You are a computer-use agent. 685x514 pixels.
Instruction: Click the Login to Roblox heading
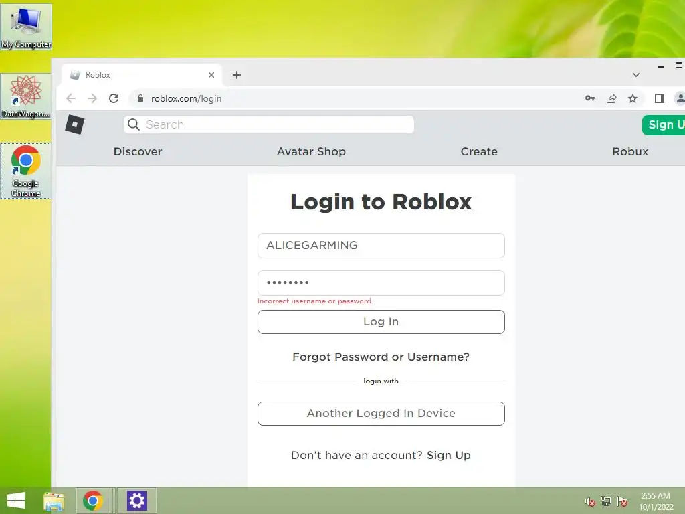point(381,202)
